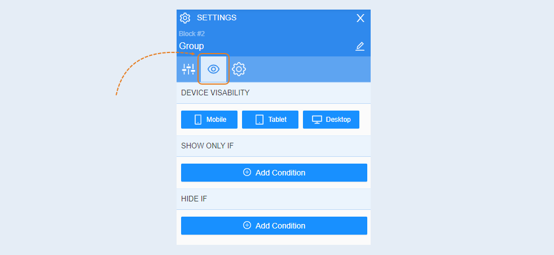Screen dimensions: 554x255
Task: Click plus icon in Hide If button
Action: 247,225
